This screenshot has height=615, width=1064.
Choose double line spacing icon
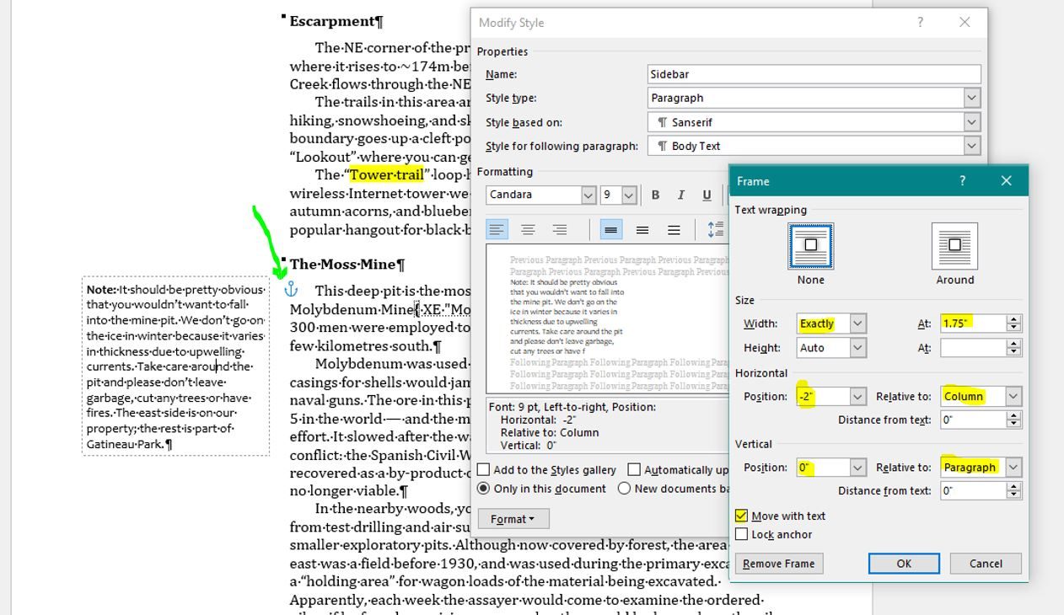coord(674,230)
